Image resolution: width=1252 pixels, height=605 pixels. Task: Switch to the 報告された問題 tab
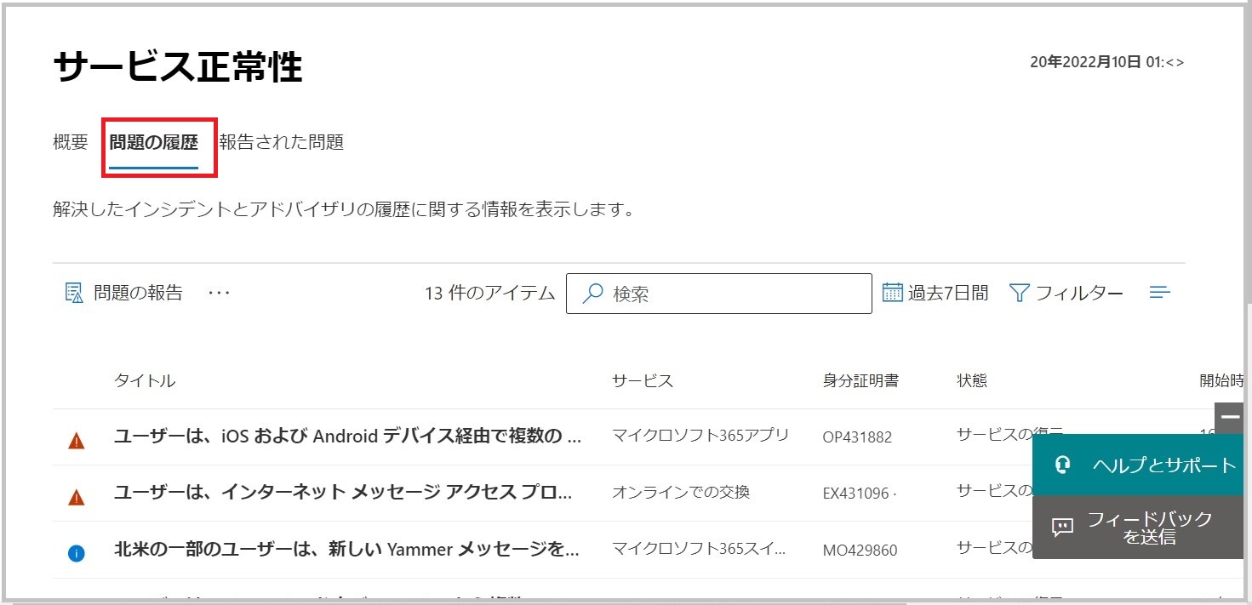(x=282, y=142)
